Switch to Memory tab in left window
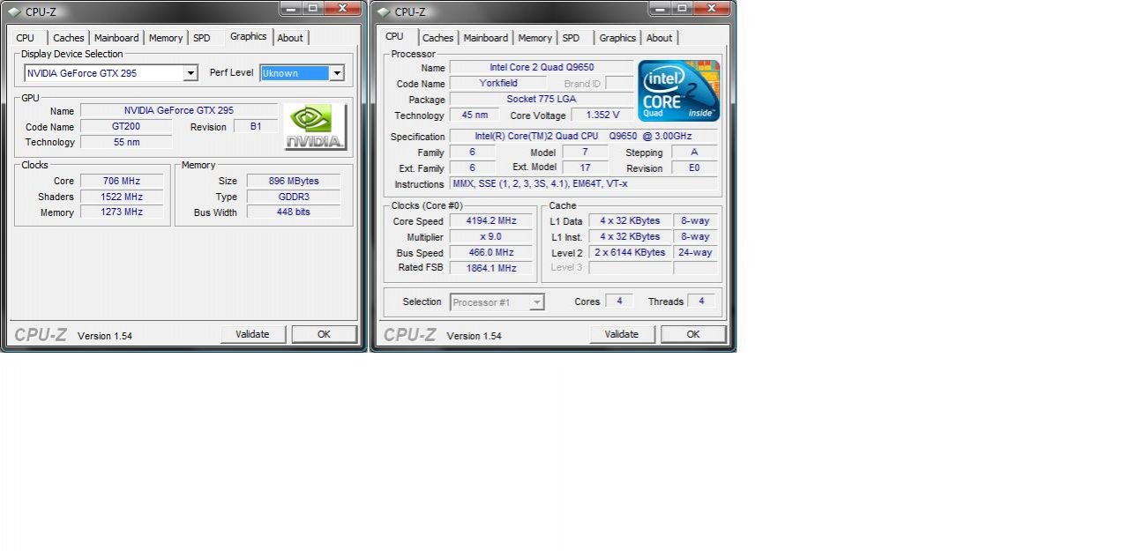The width and height of the screenshot is (1129, 551). pyautogui.click(x=166, y=38)
